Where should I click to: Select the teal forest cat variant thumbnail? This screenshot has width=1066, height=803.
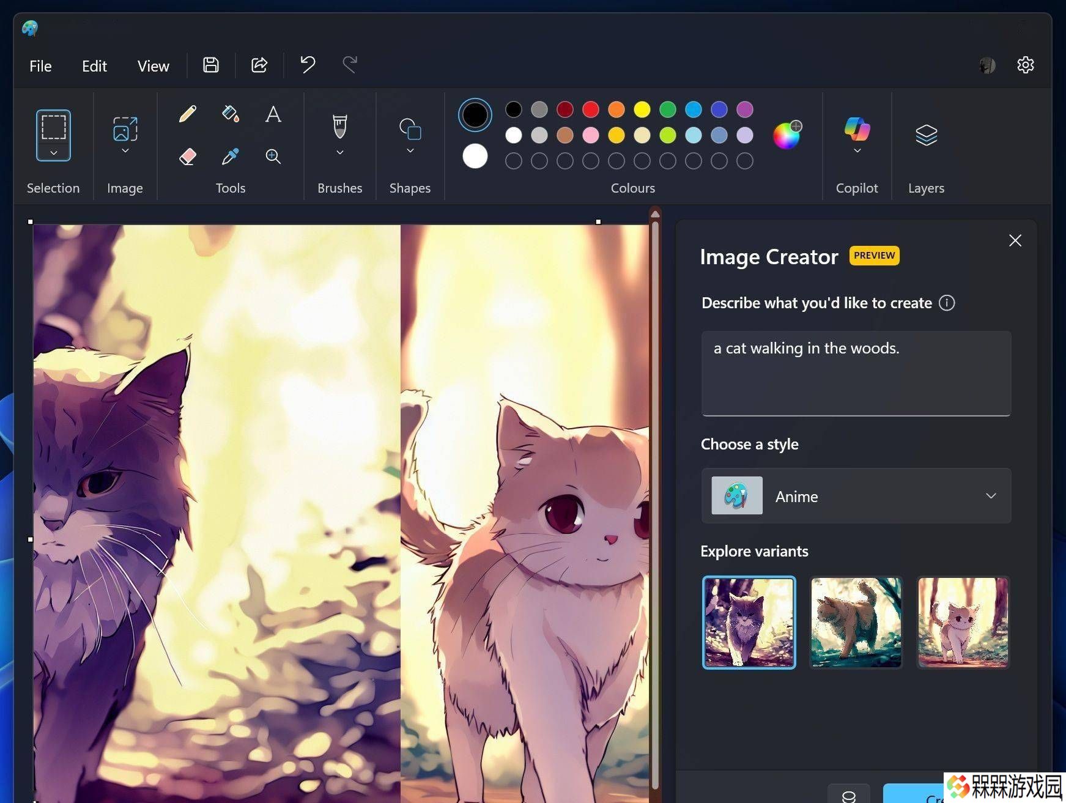point(856,623)
